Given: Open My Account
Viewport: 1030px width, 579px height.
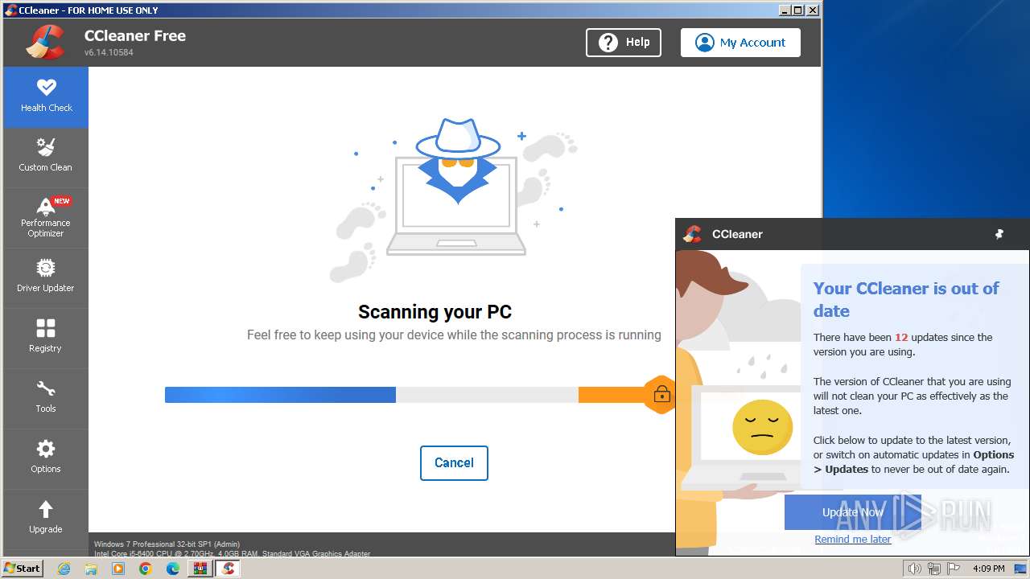Looking at the screenshot, I should click(x=740, y=43).
